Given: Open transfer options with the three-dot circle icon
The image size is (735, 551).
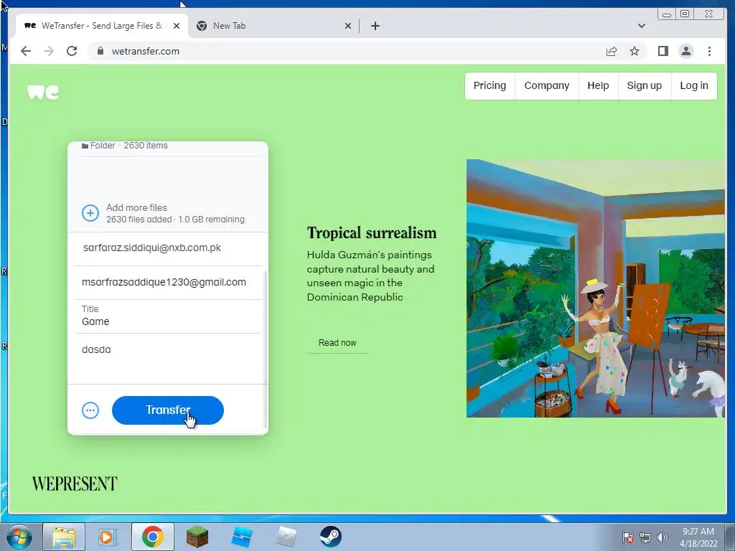Looking at the screenshot, I should tap(90, 411).
